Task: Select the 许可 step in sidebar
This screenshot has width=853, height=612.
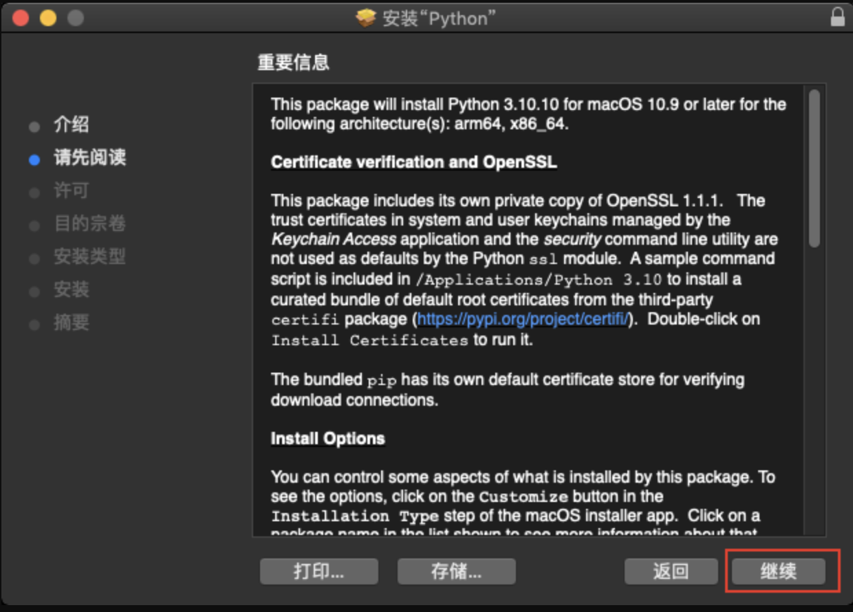Action: pos(72,191)
